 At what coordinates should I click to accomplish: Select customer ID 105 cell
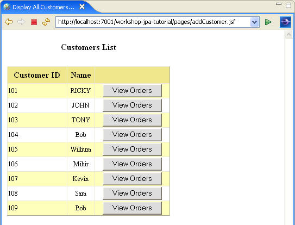(37, 149)
